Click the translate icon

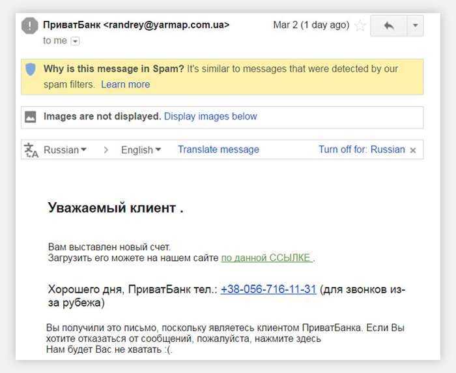[x=31, y=150]
